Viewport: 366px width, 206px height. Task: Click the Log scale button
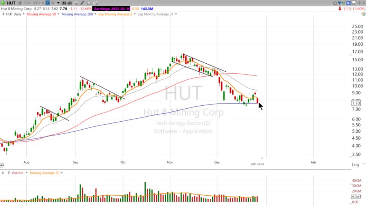pos(355,165)
